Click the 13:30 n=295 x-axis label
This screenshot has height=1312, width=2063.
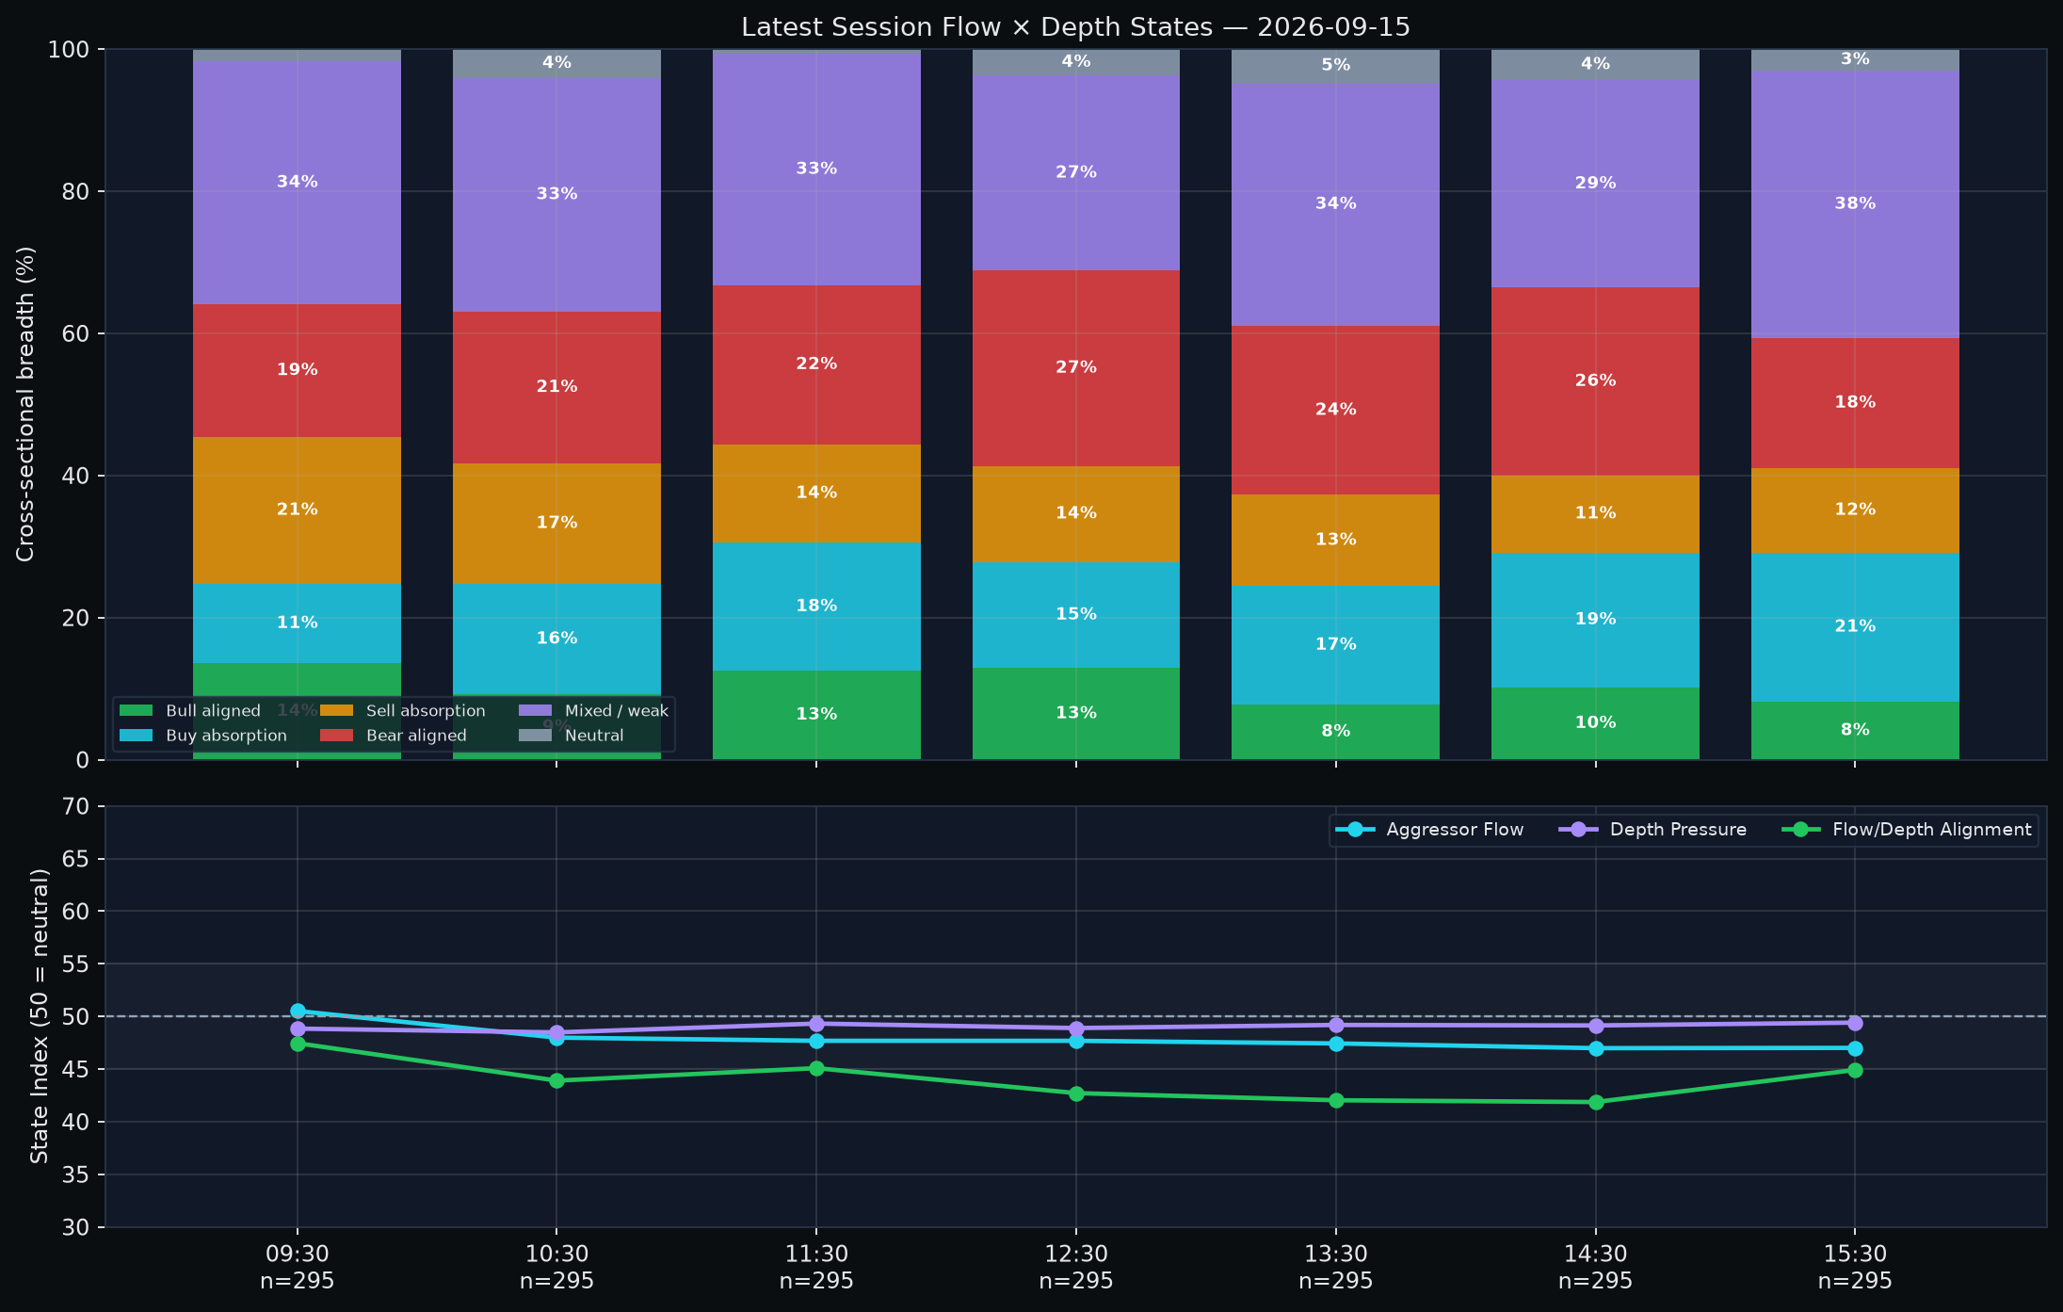(x=1335, y=1268)
